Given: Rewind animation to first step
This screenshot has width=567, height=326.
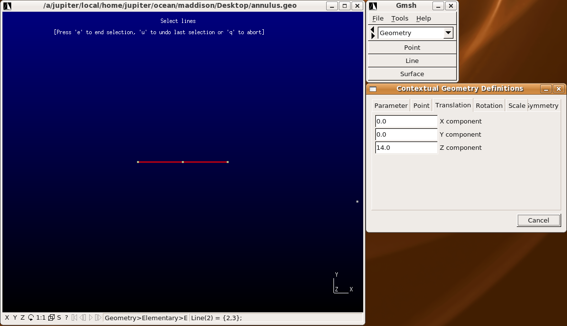Looking at the screenshot, I should tap(75, 318).
